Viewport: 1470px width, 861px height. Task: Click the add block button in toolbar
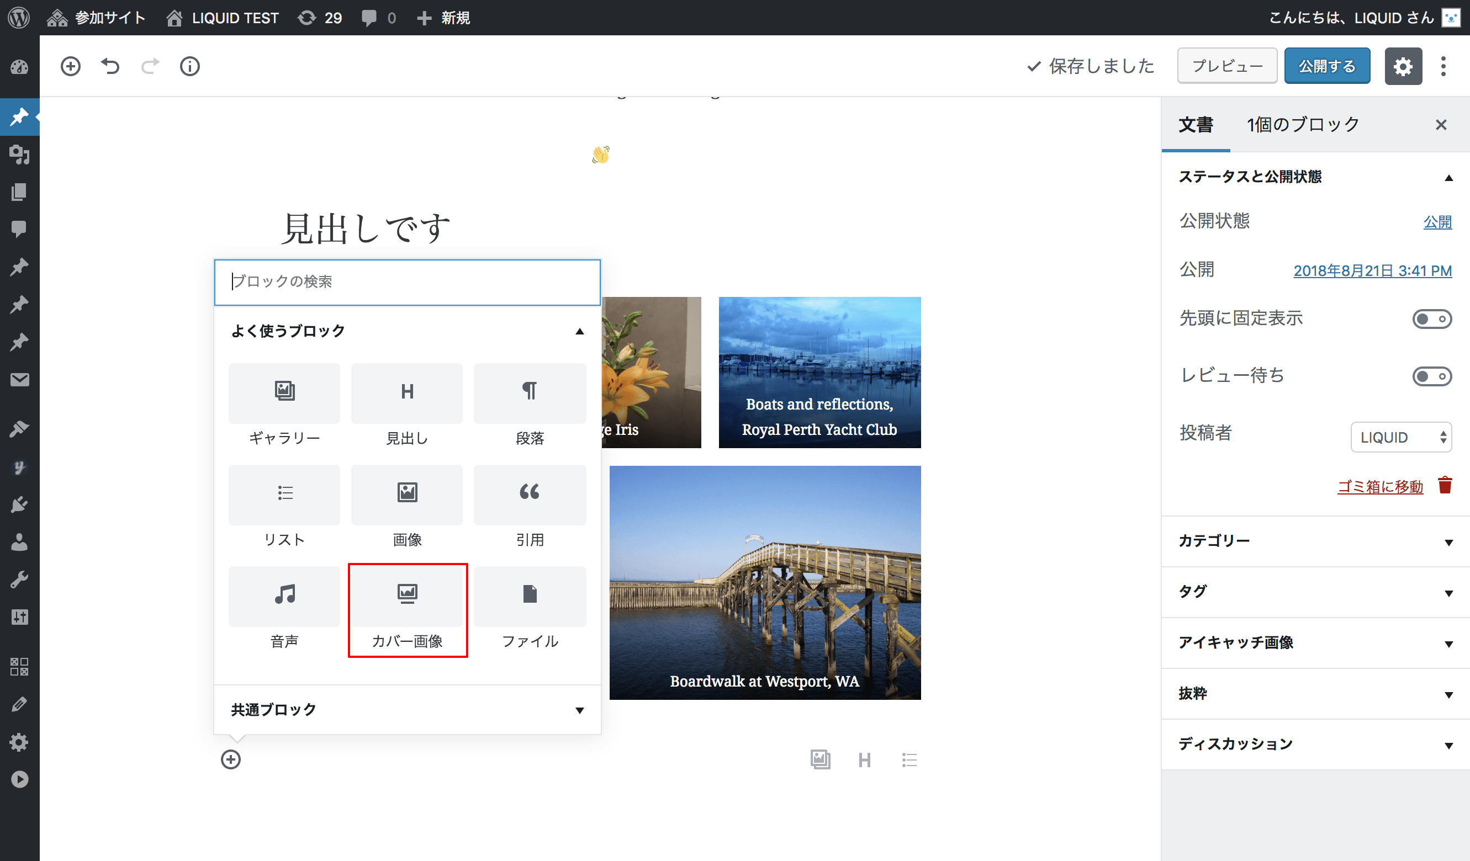point(71,66)
